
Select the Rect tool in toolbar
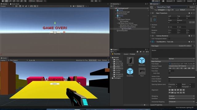(x=18, y=1)
